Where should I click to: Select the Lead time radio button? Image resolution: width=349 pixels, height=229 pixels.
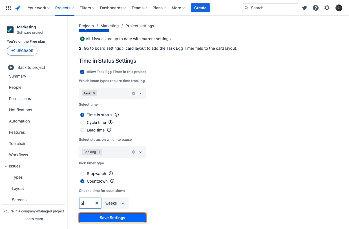[x=82, y=130]
